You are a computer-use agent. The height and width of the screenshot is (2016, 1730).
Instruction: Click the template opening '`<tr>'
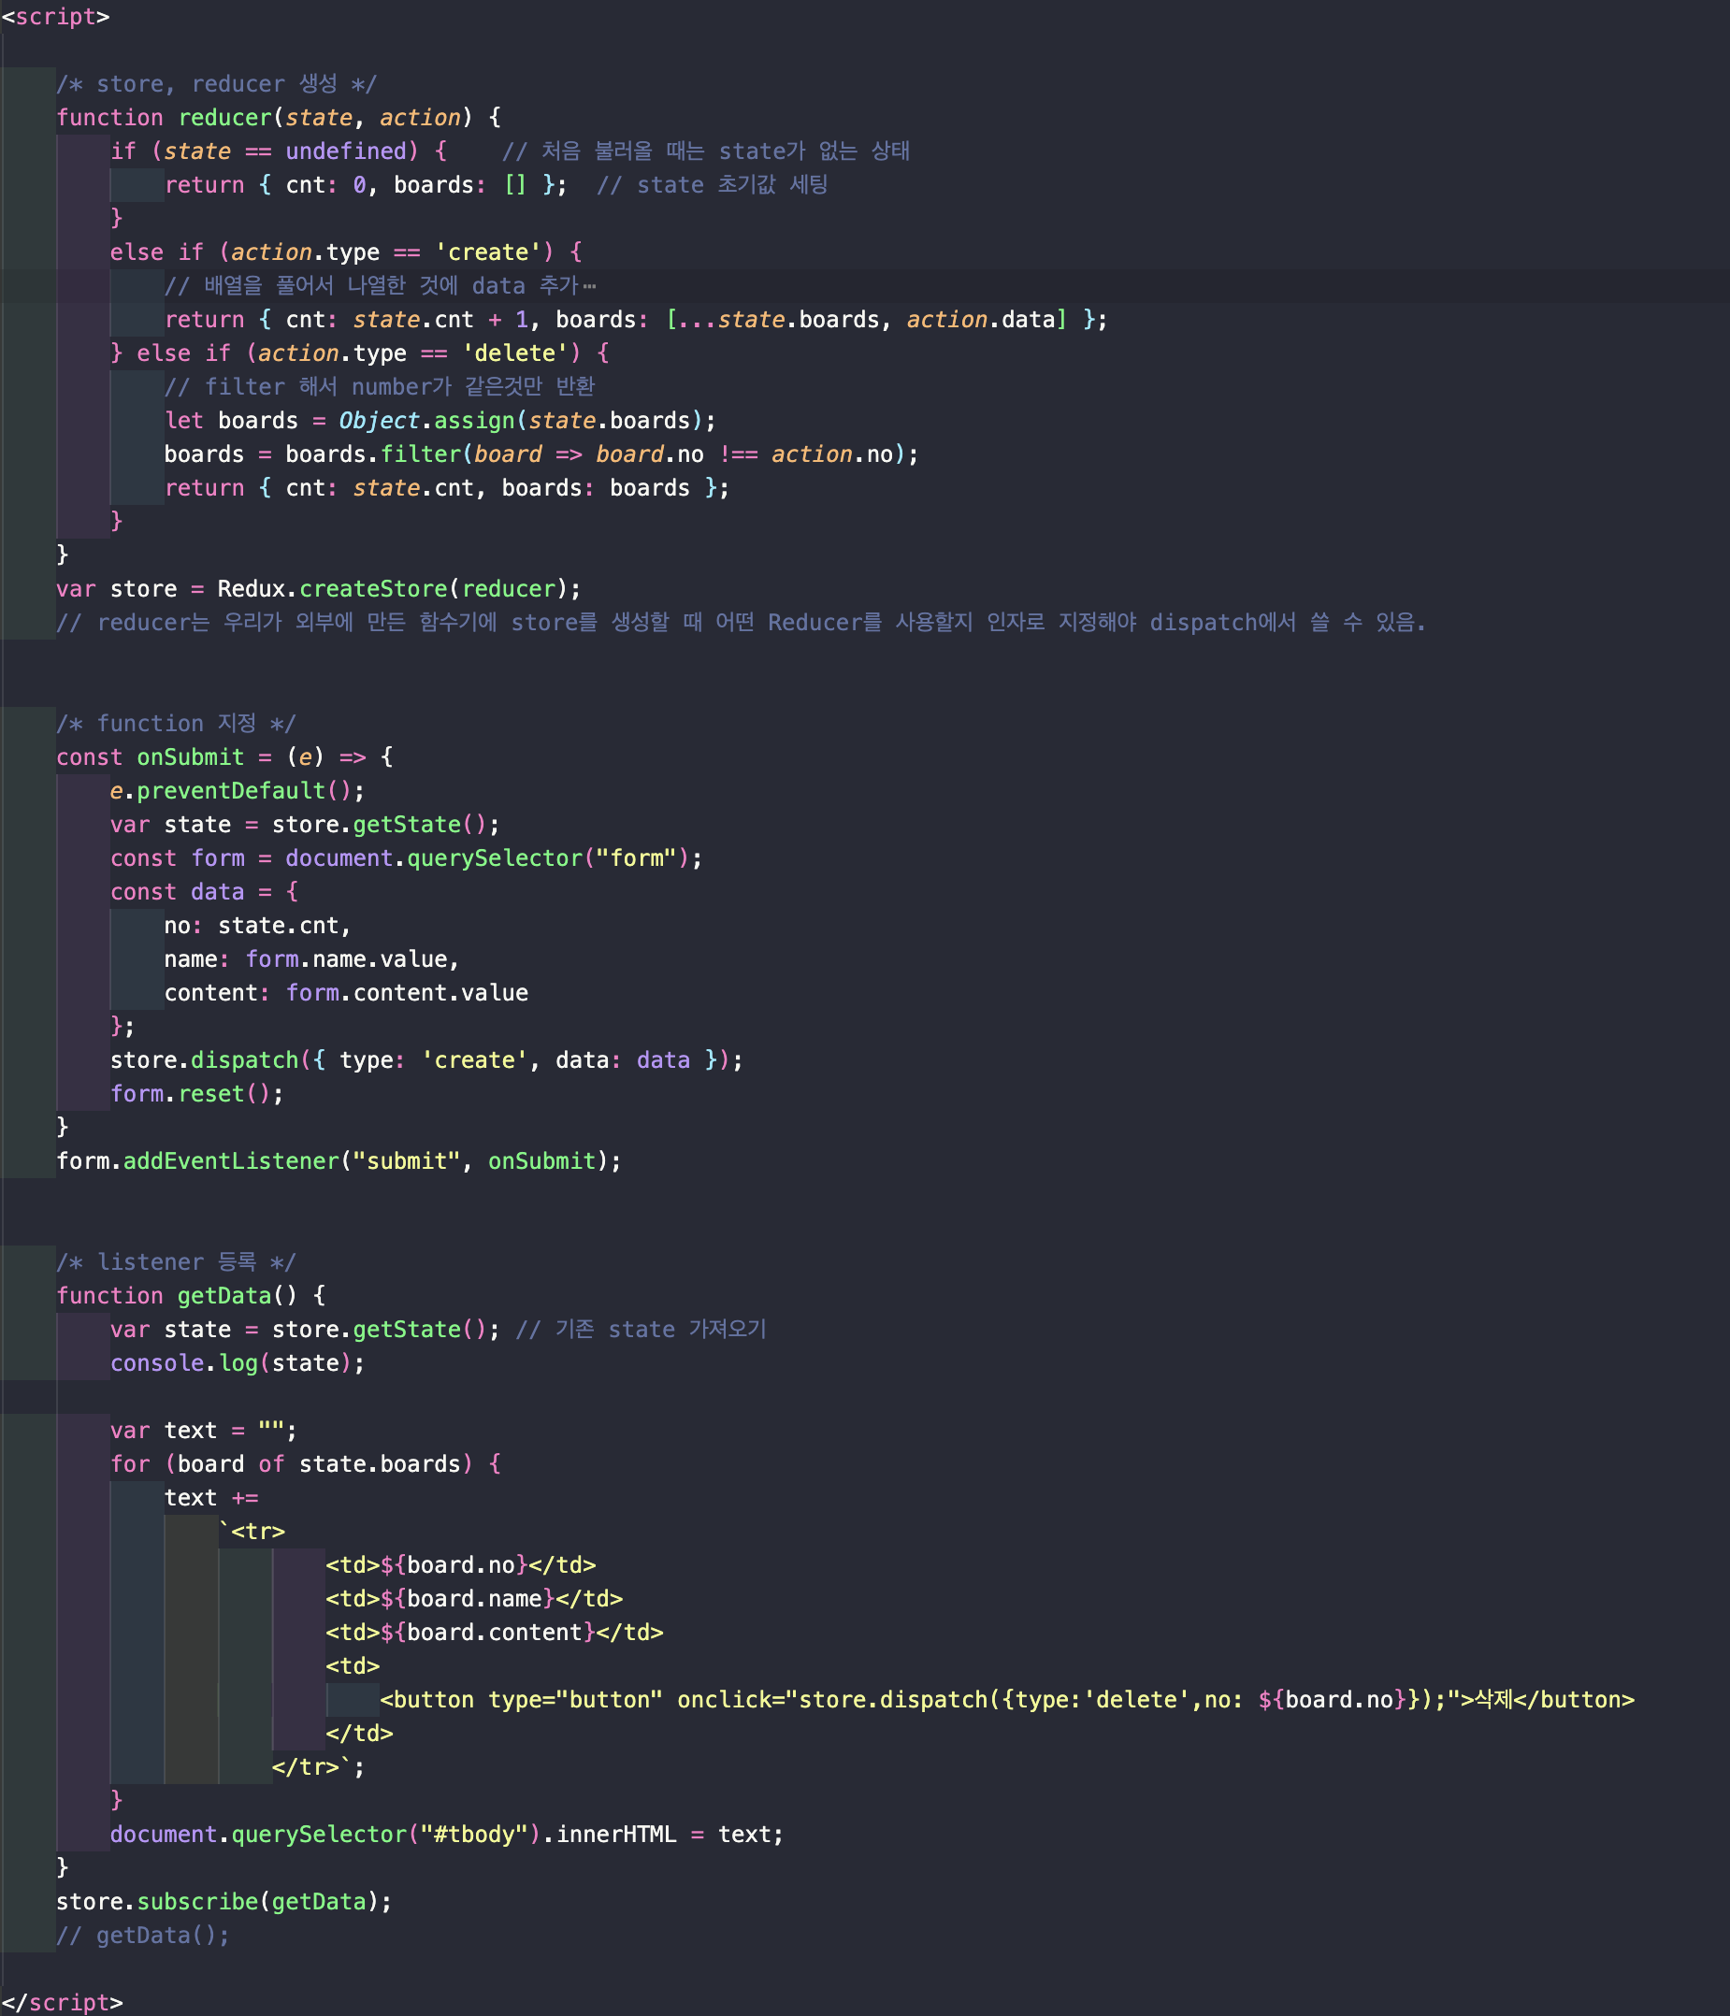[252, 1532]
